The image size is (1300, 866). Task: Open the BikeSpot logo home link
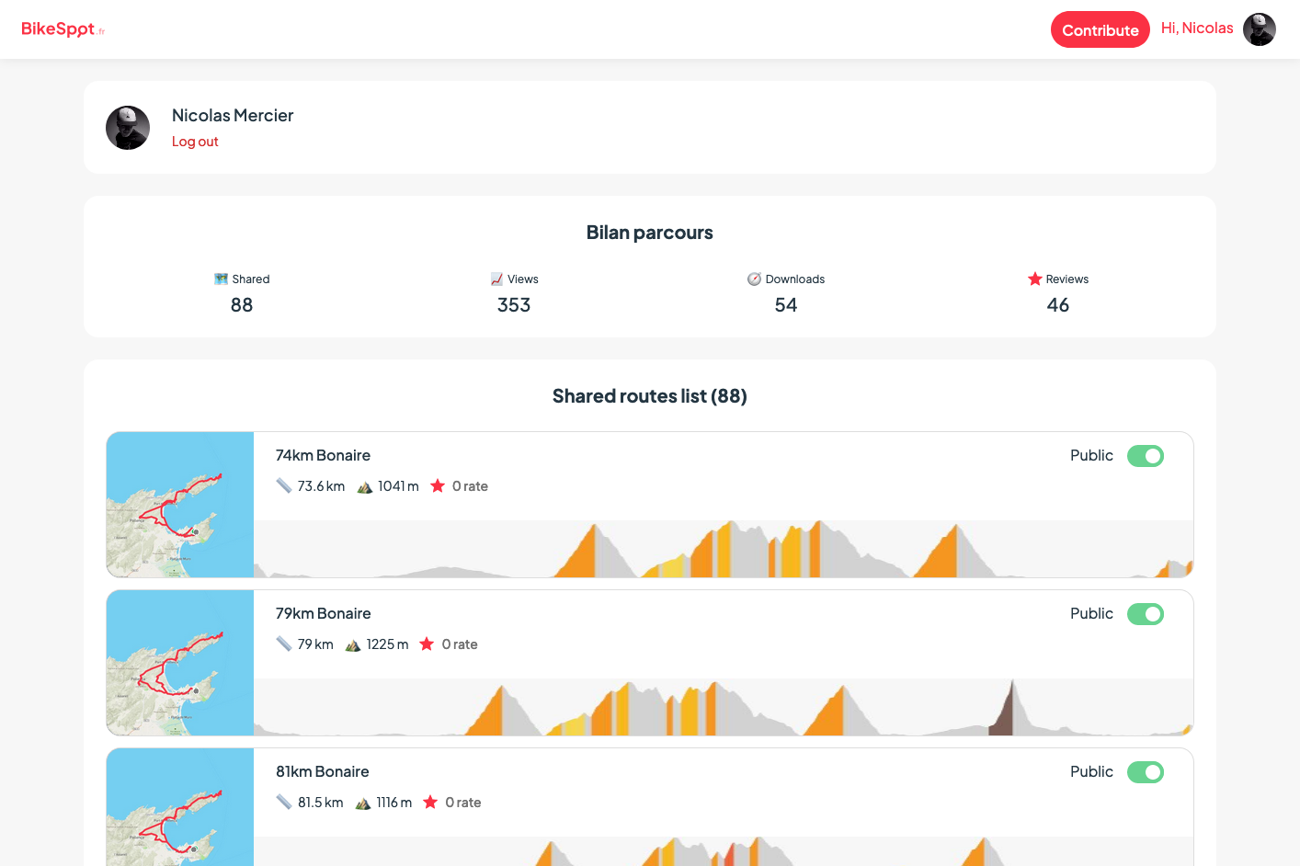63,29
